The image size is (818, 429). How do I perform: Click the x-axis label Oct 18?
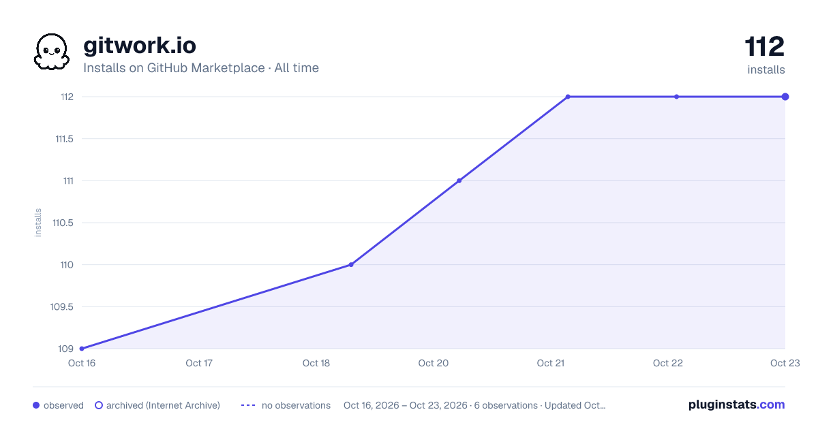(x=316, y=363)
